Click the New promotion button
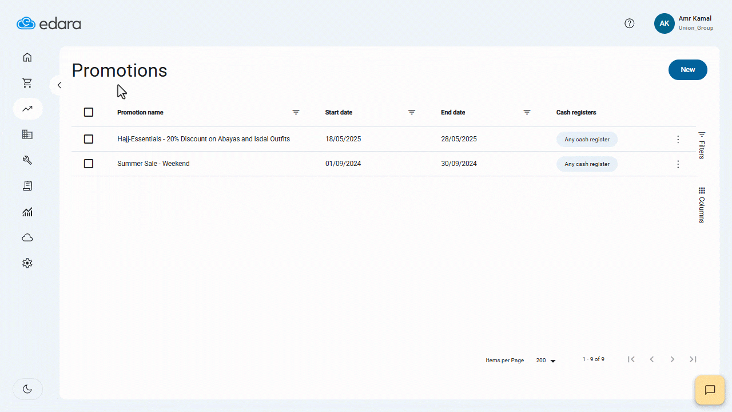 688,70
